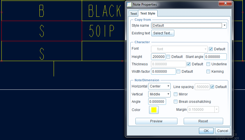The height and width of the screenshot is (140, 245).
Task: Uncheck the Thickness Default checkbox
Action: click(x=189, y=64)
